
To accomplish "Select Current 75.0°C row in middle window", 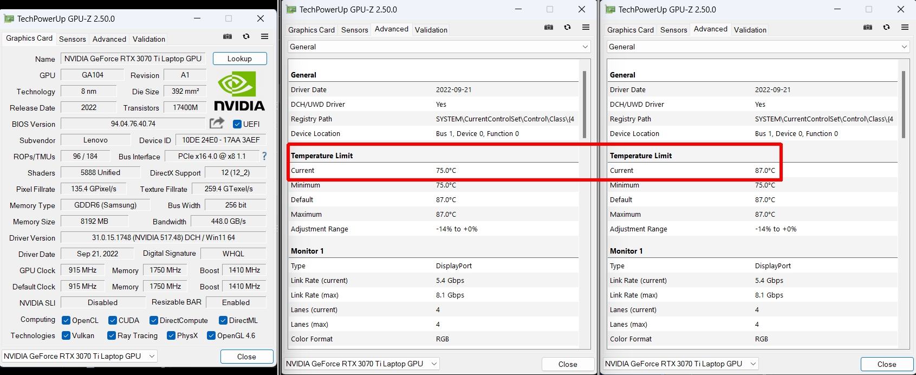I will pos(433,170).
